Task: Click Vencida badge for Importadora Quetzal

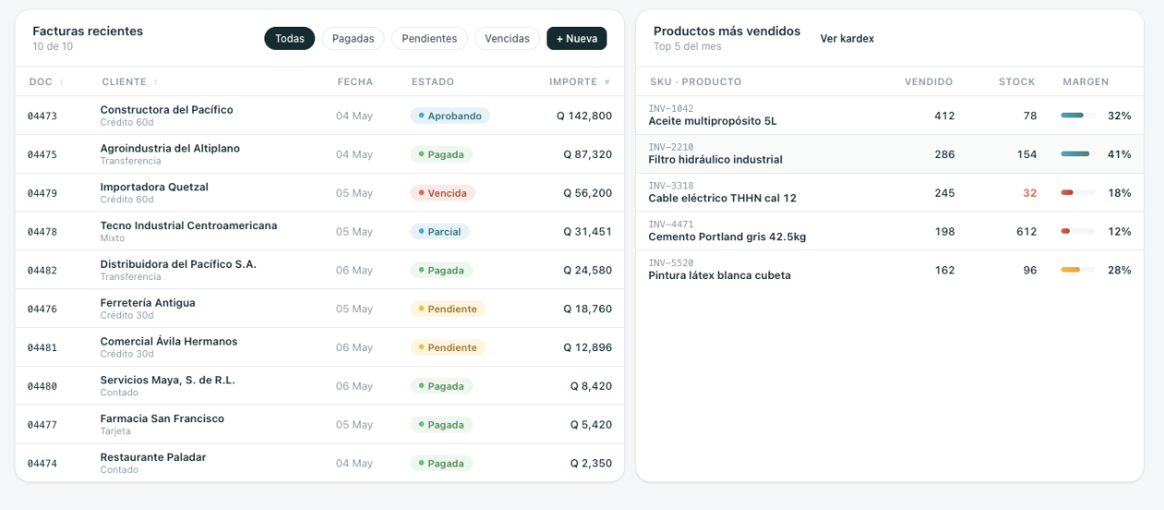Action: [x=443, y=193]
